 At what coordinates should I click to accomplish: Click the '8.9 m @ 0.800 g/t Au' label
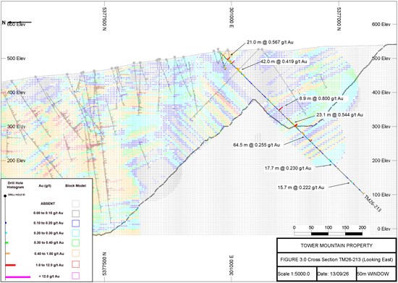(321, 98)
